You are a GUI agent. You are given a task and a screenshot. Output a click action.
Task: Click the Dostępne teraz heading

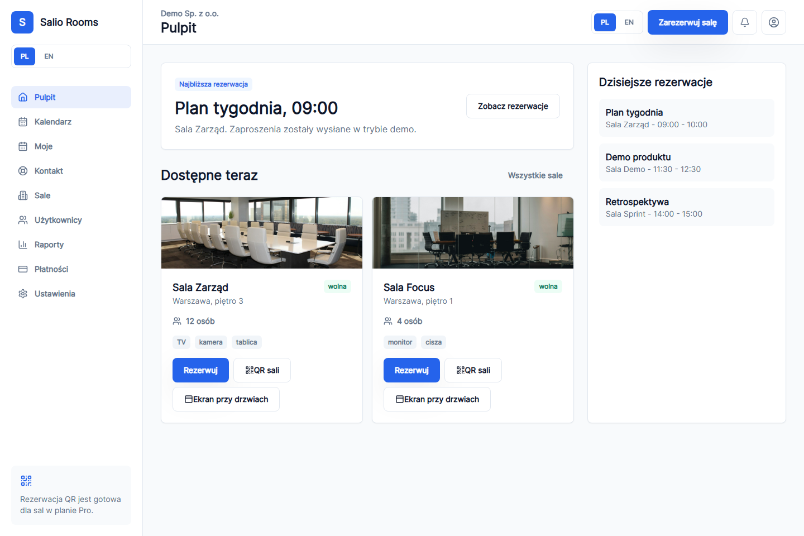[209, 175]
